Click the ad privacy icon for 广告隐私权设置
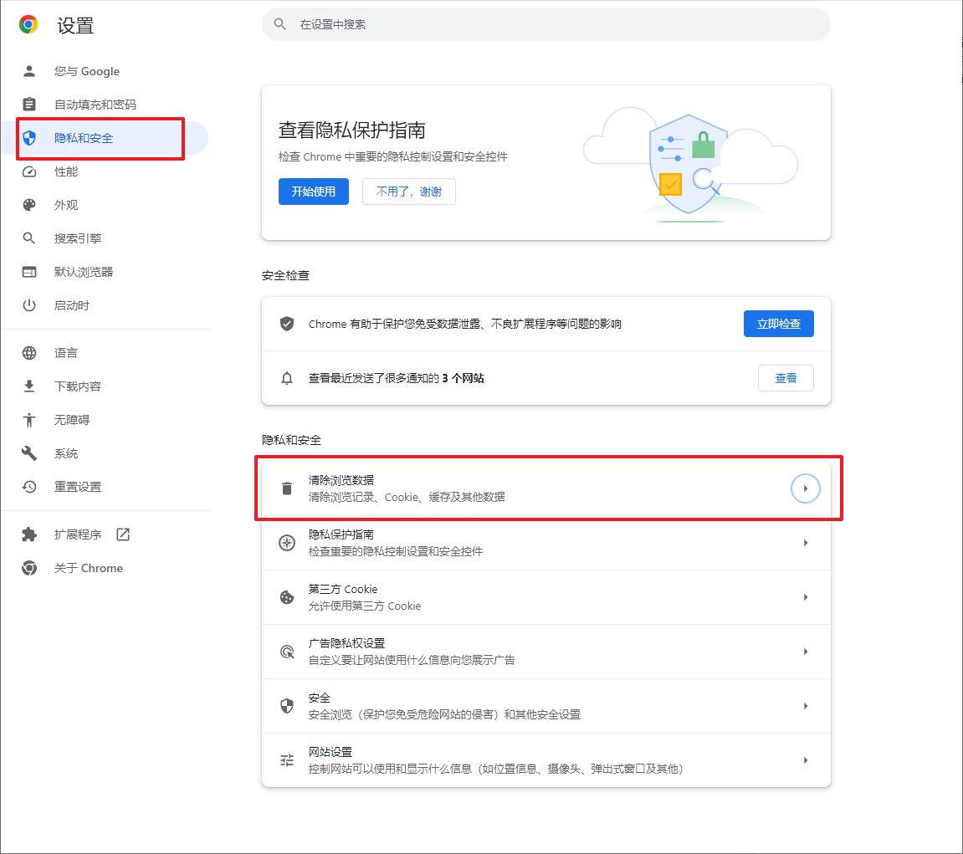 pos(287,652)
